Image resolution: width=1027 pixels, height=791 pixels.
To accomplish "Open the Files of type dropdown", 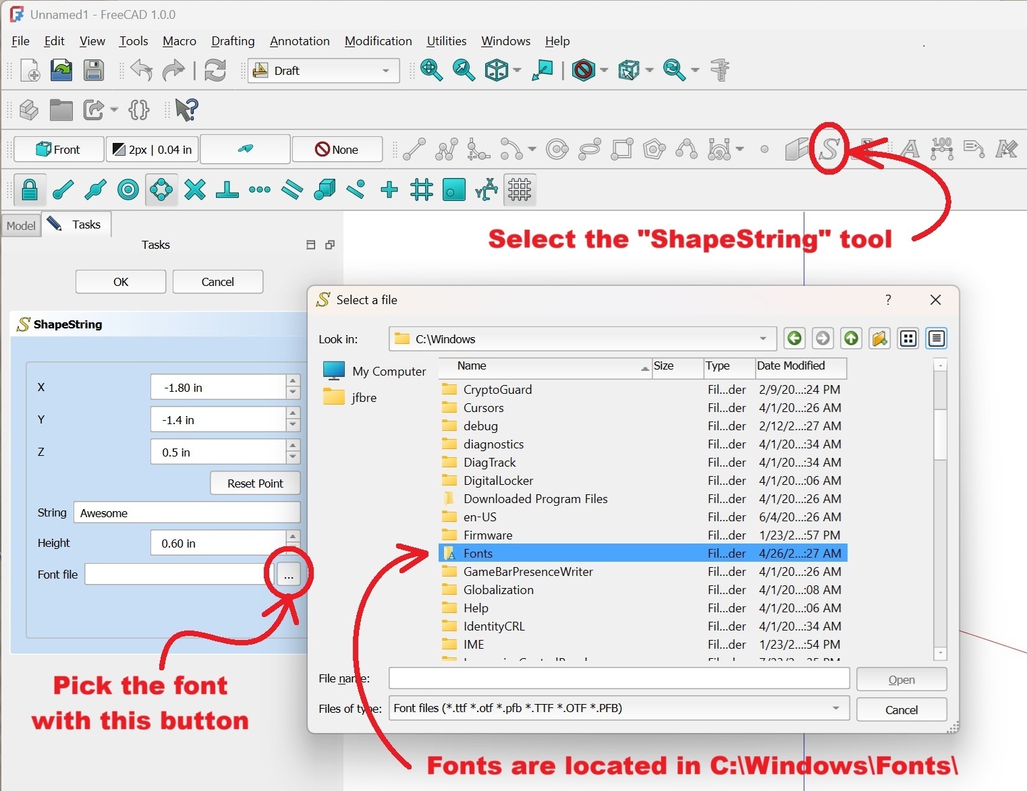I will [835, 708].
